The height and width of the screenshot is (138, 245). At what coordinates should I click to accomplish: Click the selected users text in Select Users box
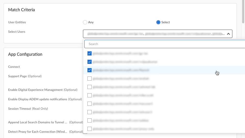(155, 34)
